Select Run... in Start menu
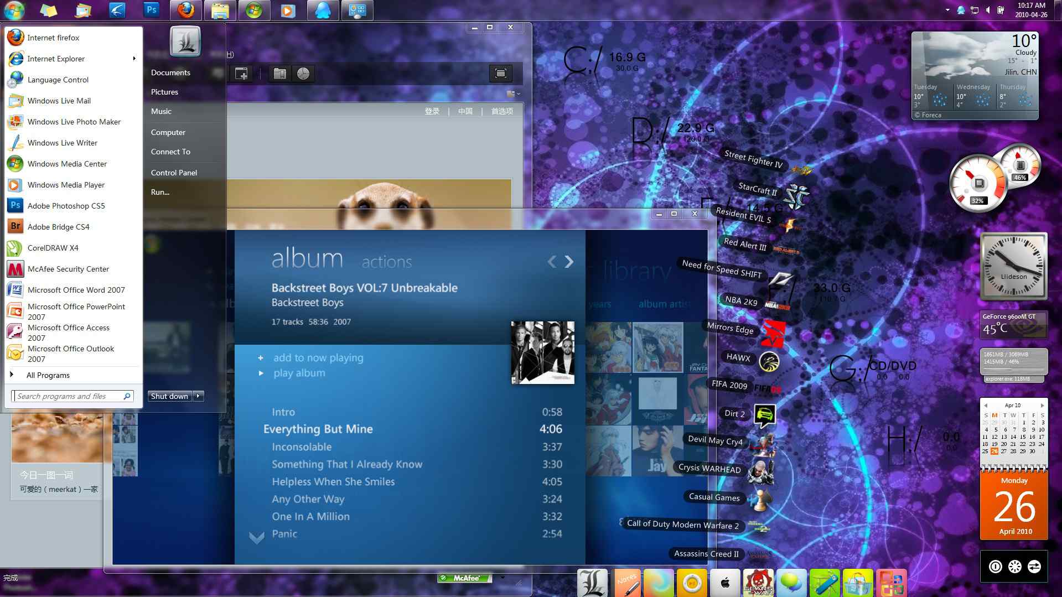The width and height of the screenshot is (1062, 597). coord(160,192)
